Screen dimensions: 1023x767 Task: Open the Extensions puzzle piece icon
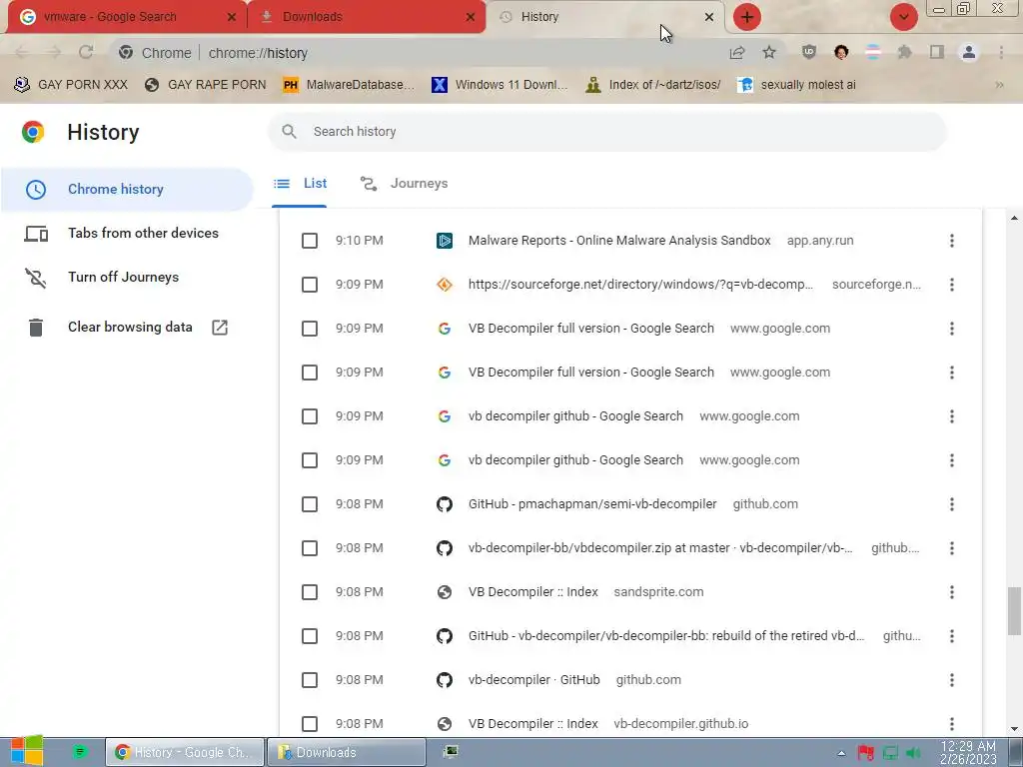click(904, 52)
